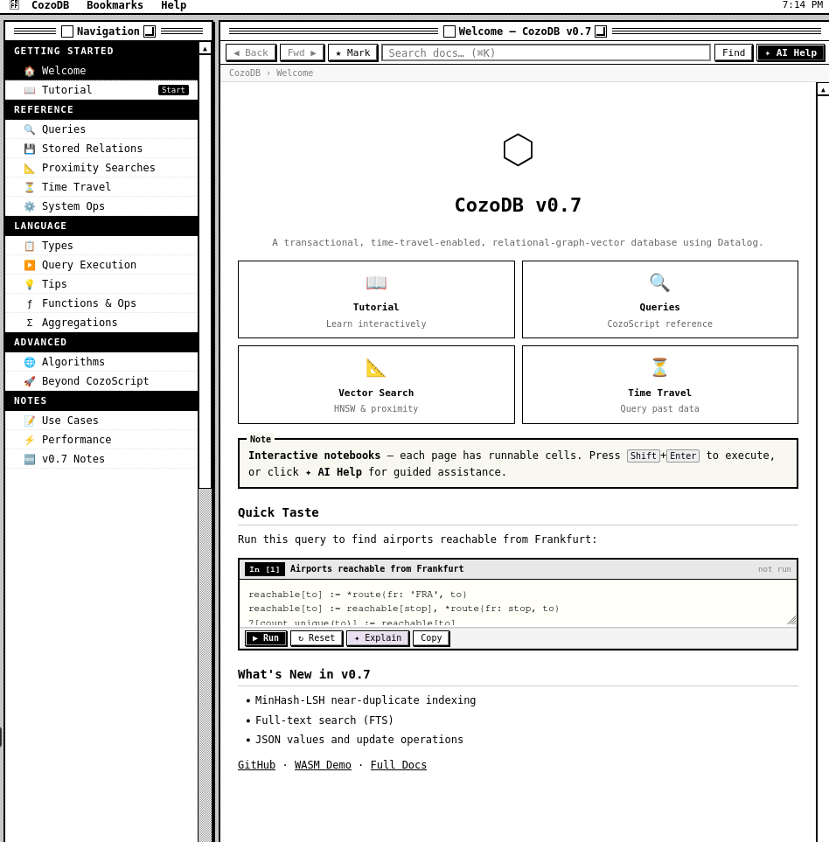Click 'Full-text search (FTS)' list item

pyautogui.click(x=324, y=720)
